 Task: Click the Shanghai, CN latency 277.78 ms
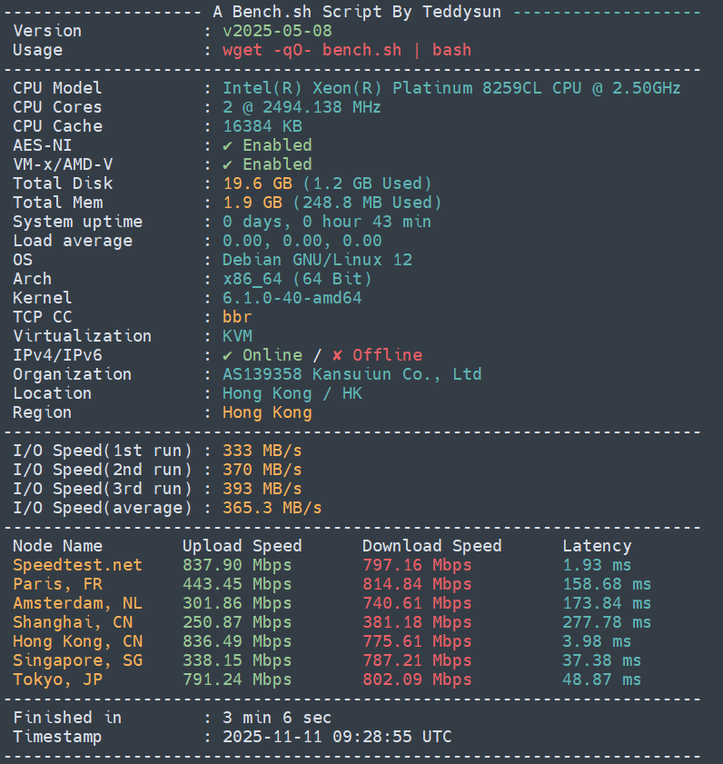[607, 622]
